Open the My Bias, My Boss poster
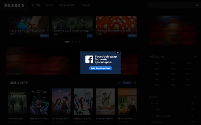The width and height of the screenshot is (201, 125). click(83, 102)
